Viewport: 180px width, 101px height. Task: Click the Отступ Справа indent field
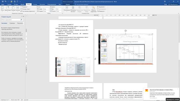[46, 11]
